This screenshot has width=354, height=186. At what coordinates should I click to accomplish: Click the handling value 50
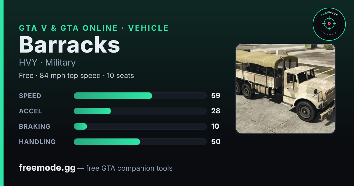(216, 142)
